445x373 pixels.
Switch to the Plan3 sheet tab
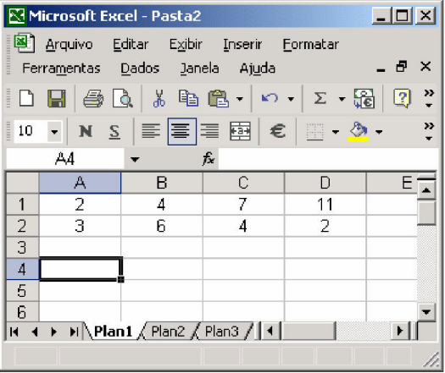(x=221, y=331)
